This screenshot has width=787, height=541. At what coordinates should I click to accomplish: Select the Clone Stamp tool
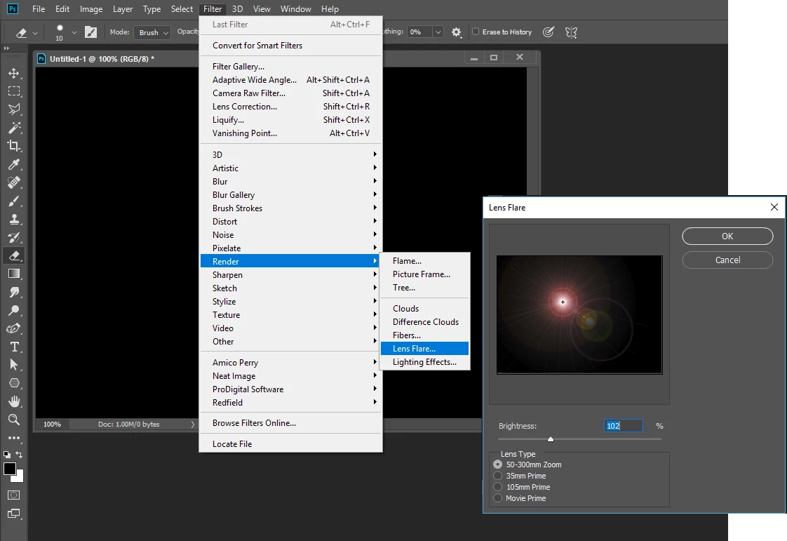(x=14, y=219)
